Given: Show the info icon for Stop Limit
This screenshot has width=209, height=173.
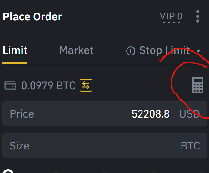Looking at the screenshot, I should (x=131, y=51).
